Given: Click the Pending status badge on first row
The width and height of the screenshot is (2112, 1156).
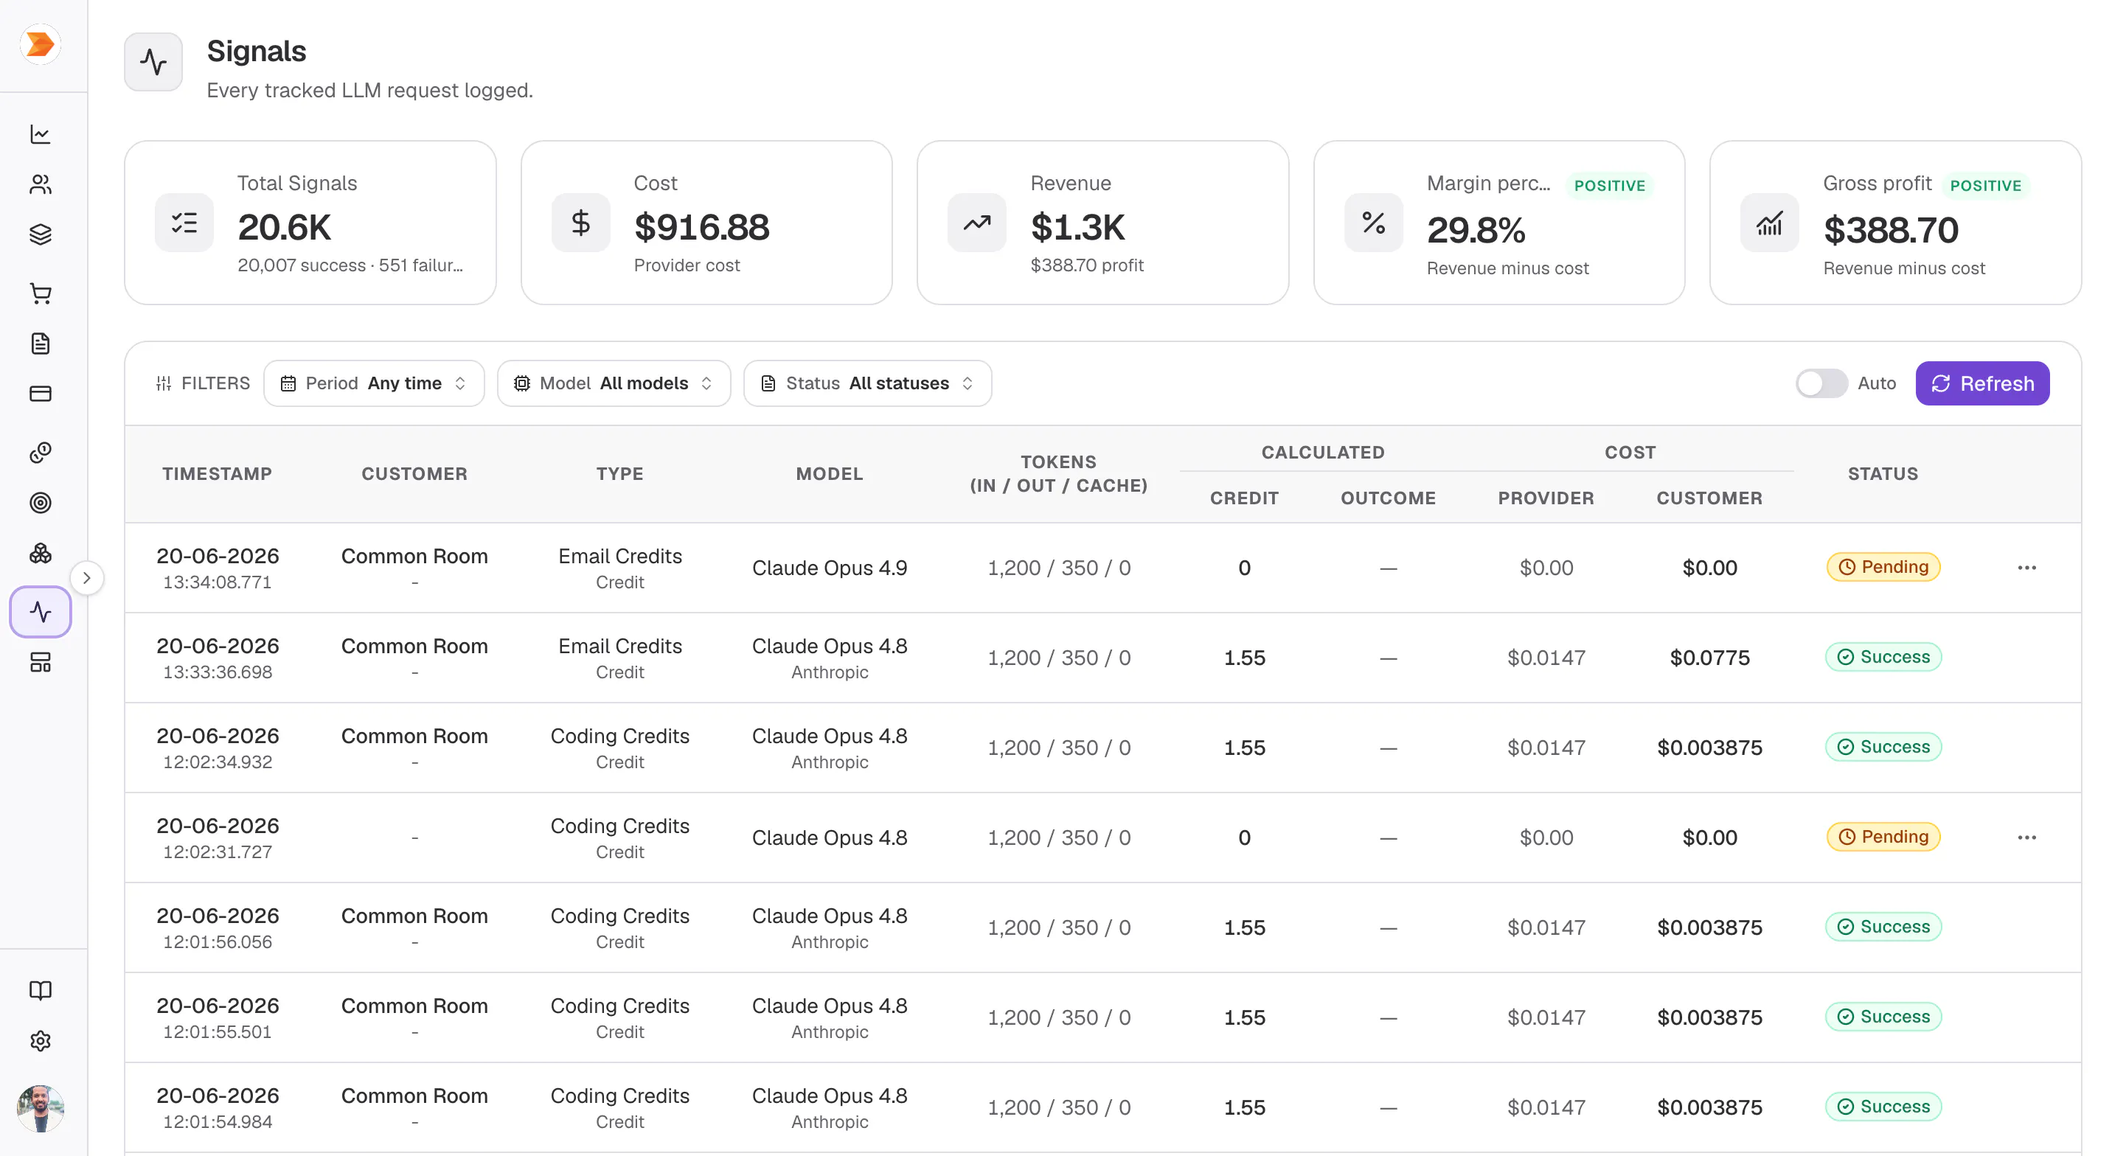Looking at the screenshot, I should point(1883,566).
